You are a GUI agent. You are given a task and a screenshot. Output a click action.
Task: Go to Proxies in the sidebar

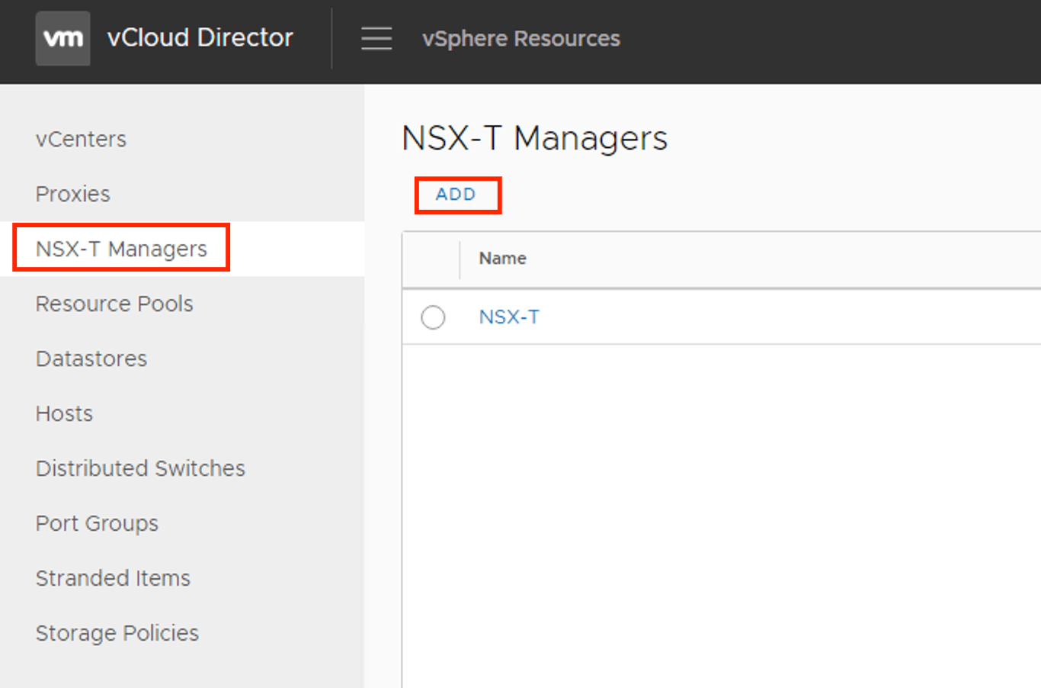click(73, 195)
